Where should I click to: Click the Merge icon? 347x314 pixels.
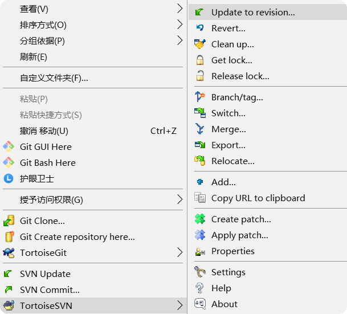click(199, 129)
